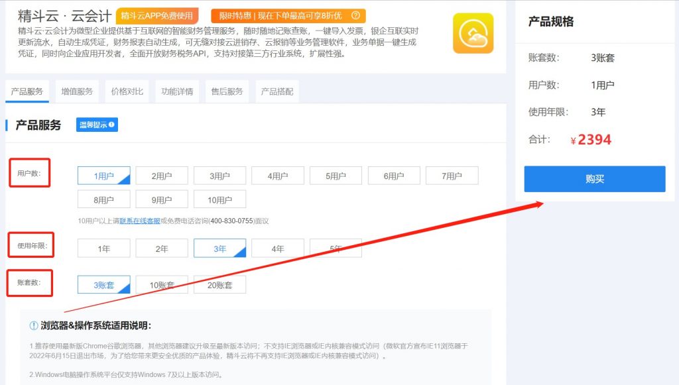Pick the 6用户 option
The height and width of the screenshot is (385, 679).
(394, 176)
